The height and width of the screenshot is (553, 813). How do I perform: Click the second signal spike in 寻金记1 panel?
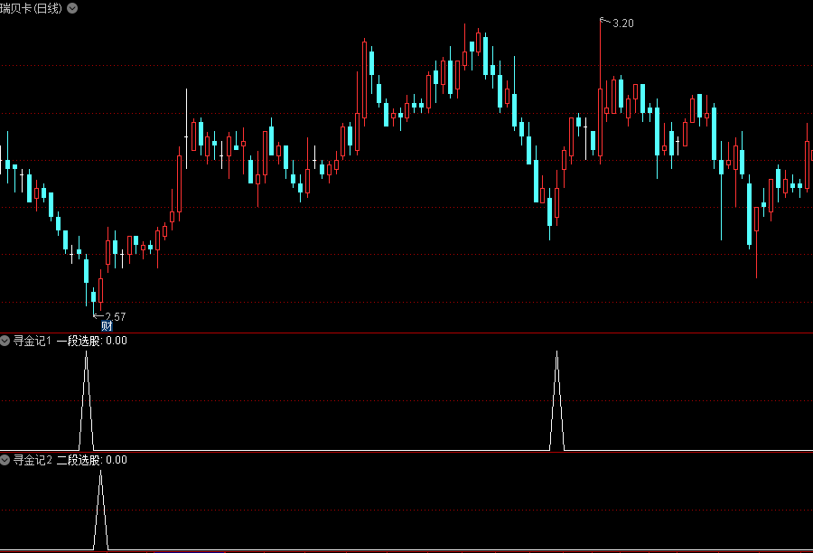(x=556, y=400)
